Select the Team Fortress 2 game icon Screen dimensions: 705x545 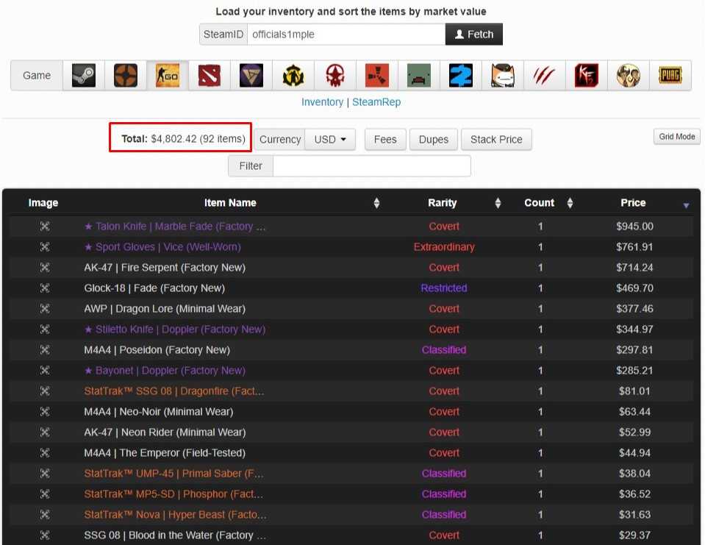click(x=125, y=75)
